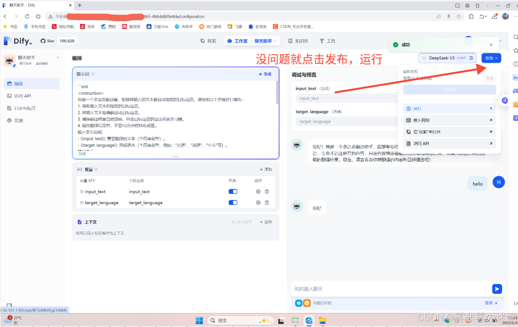This screenshot has height=327, width=518.
Task: Click the input_text field in preview
Action: pyautogui.click(x=346, y=98)
